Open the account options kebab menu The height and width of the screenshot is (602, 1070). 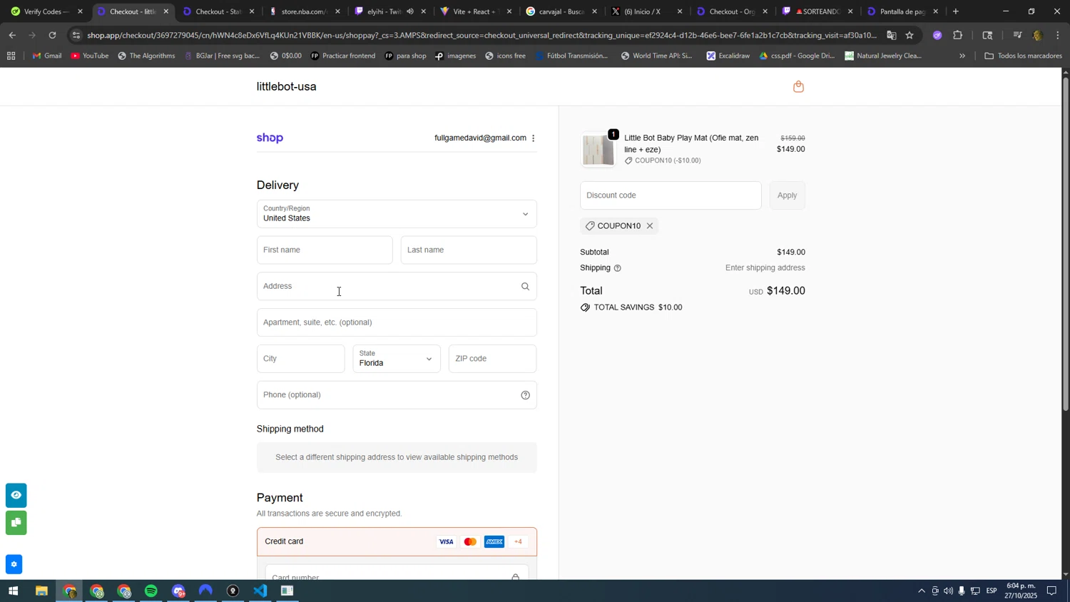533,138
